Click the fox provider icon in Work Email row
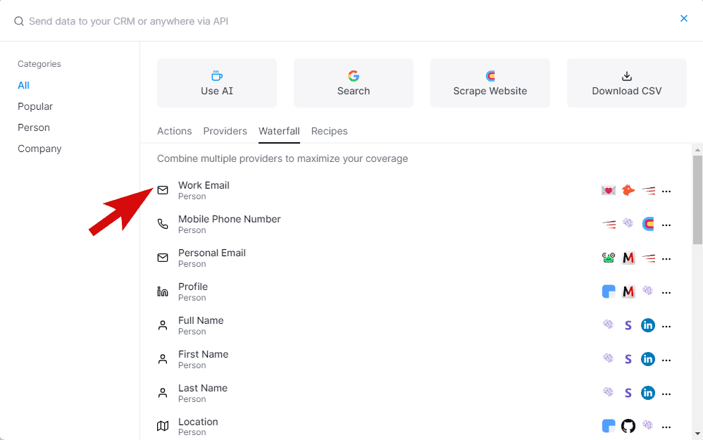This screenshot has width=703, height=440. point(628,191)
